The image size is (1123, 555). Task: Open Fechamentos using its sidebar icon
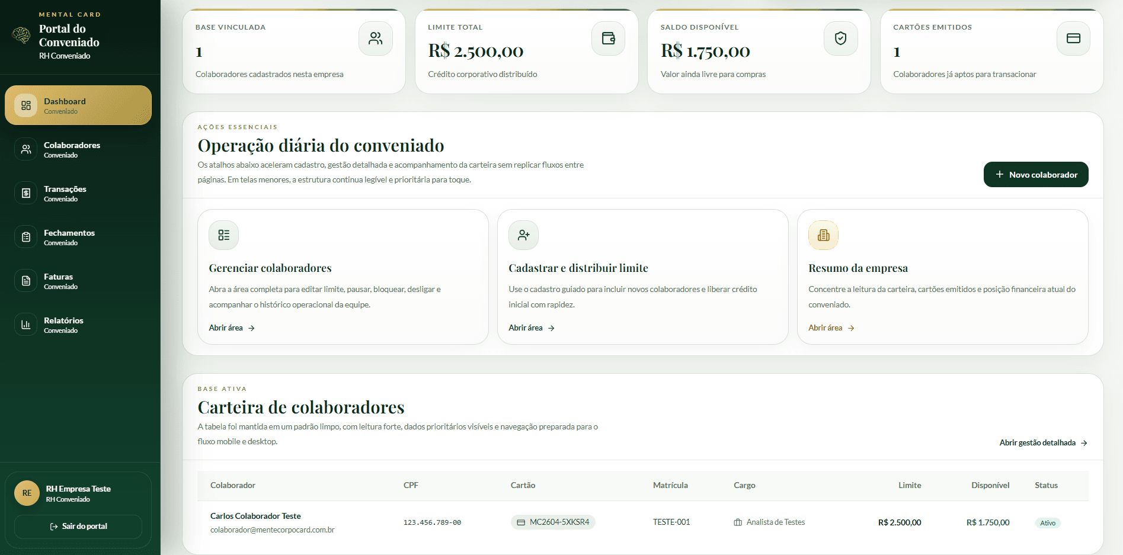pos(25,236)
